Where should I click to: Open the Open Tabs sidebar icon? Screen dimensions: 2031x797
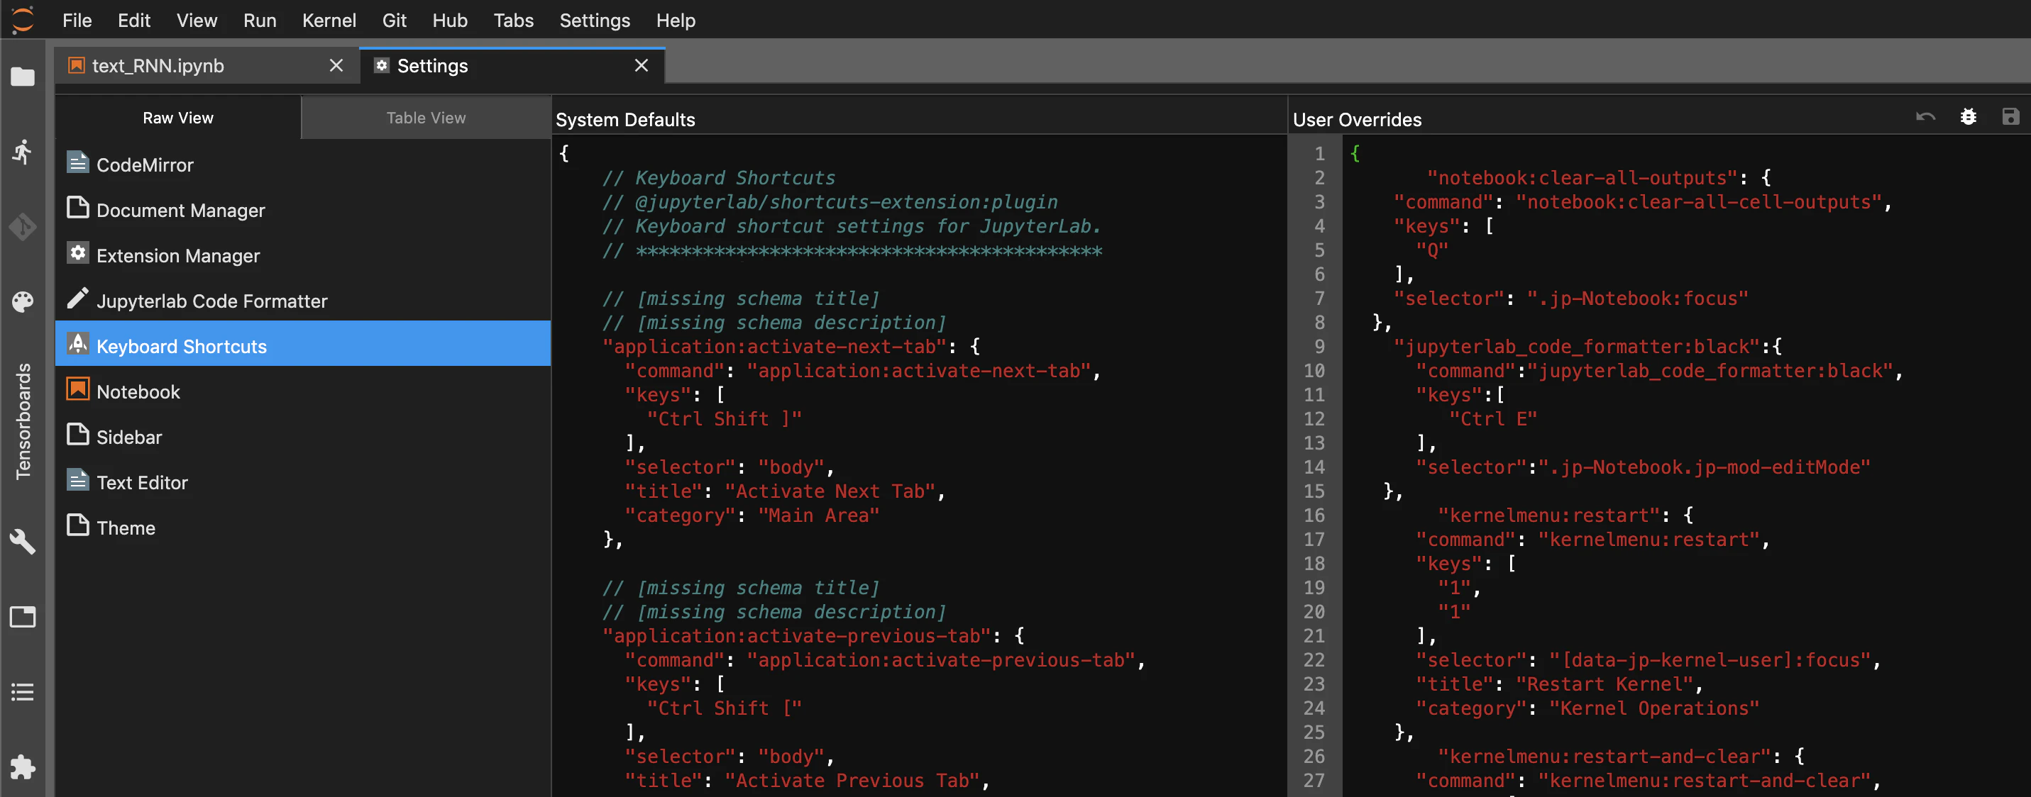pyautogui.click(x=22, y=617)
